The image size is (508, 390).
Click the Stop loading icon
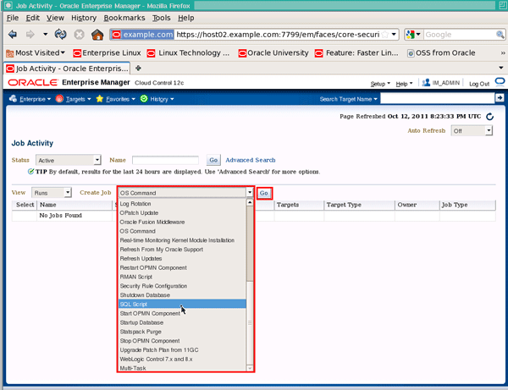coord(79,35)
